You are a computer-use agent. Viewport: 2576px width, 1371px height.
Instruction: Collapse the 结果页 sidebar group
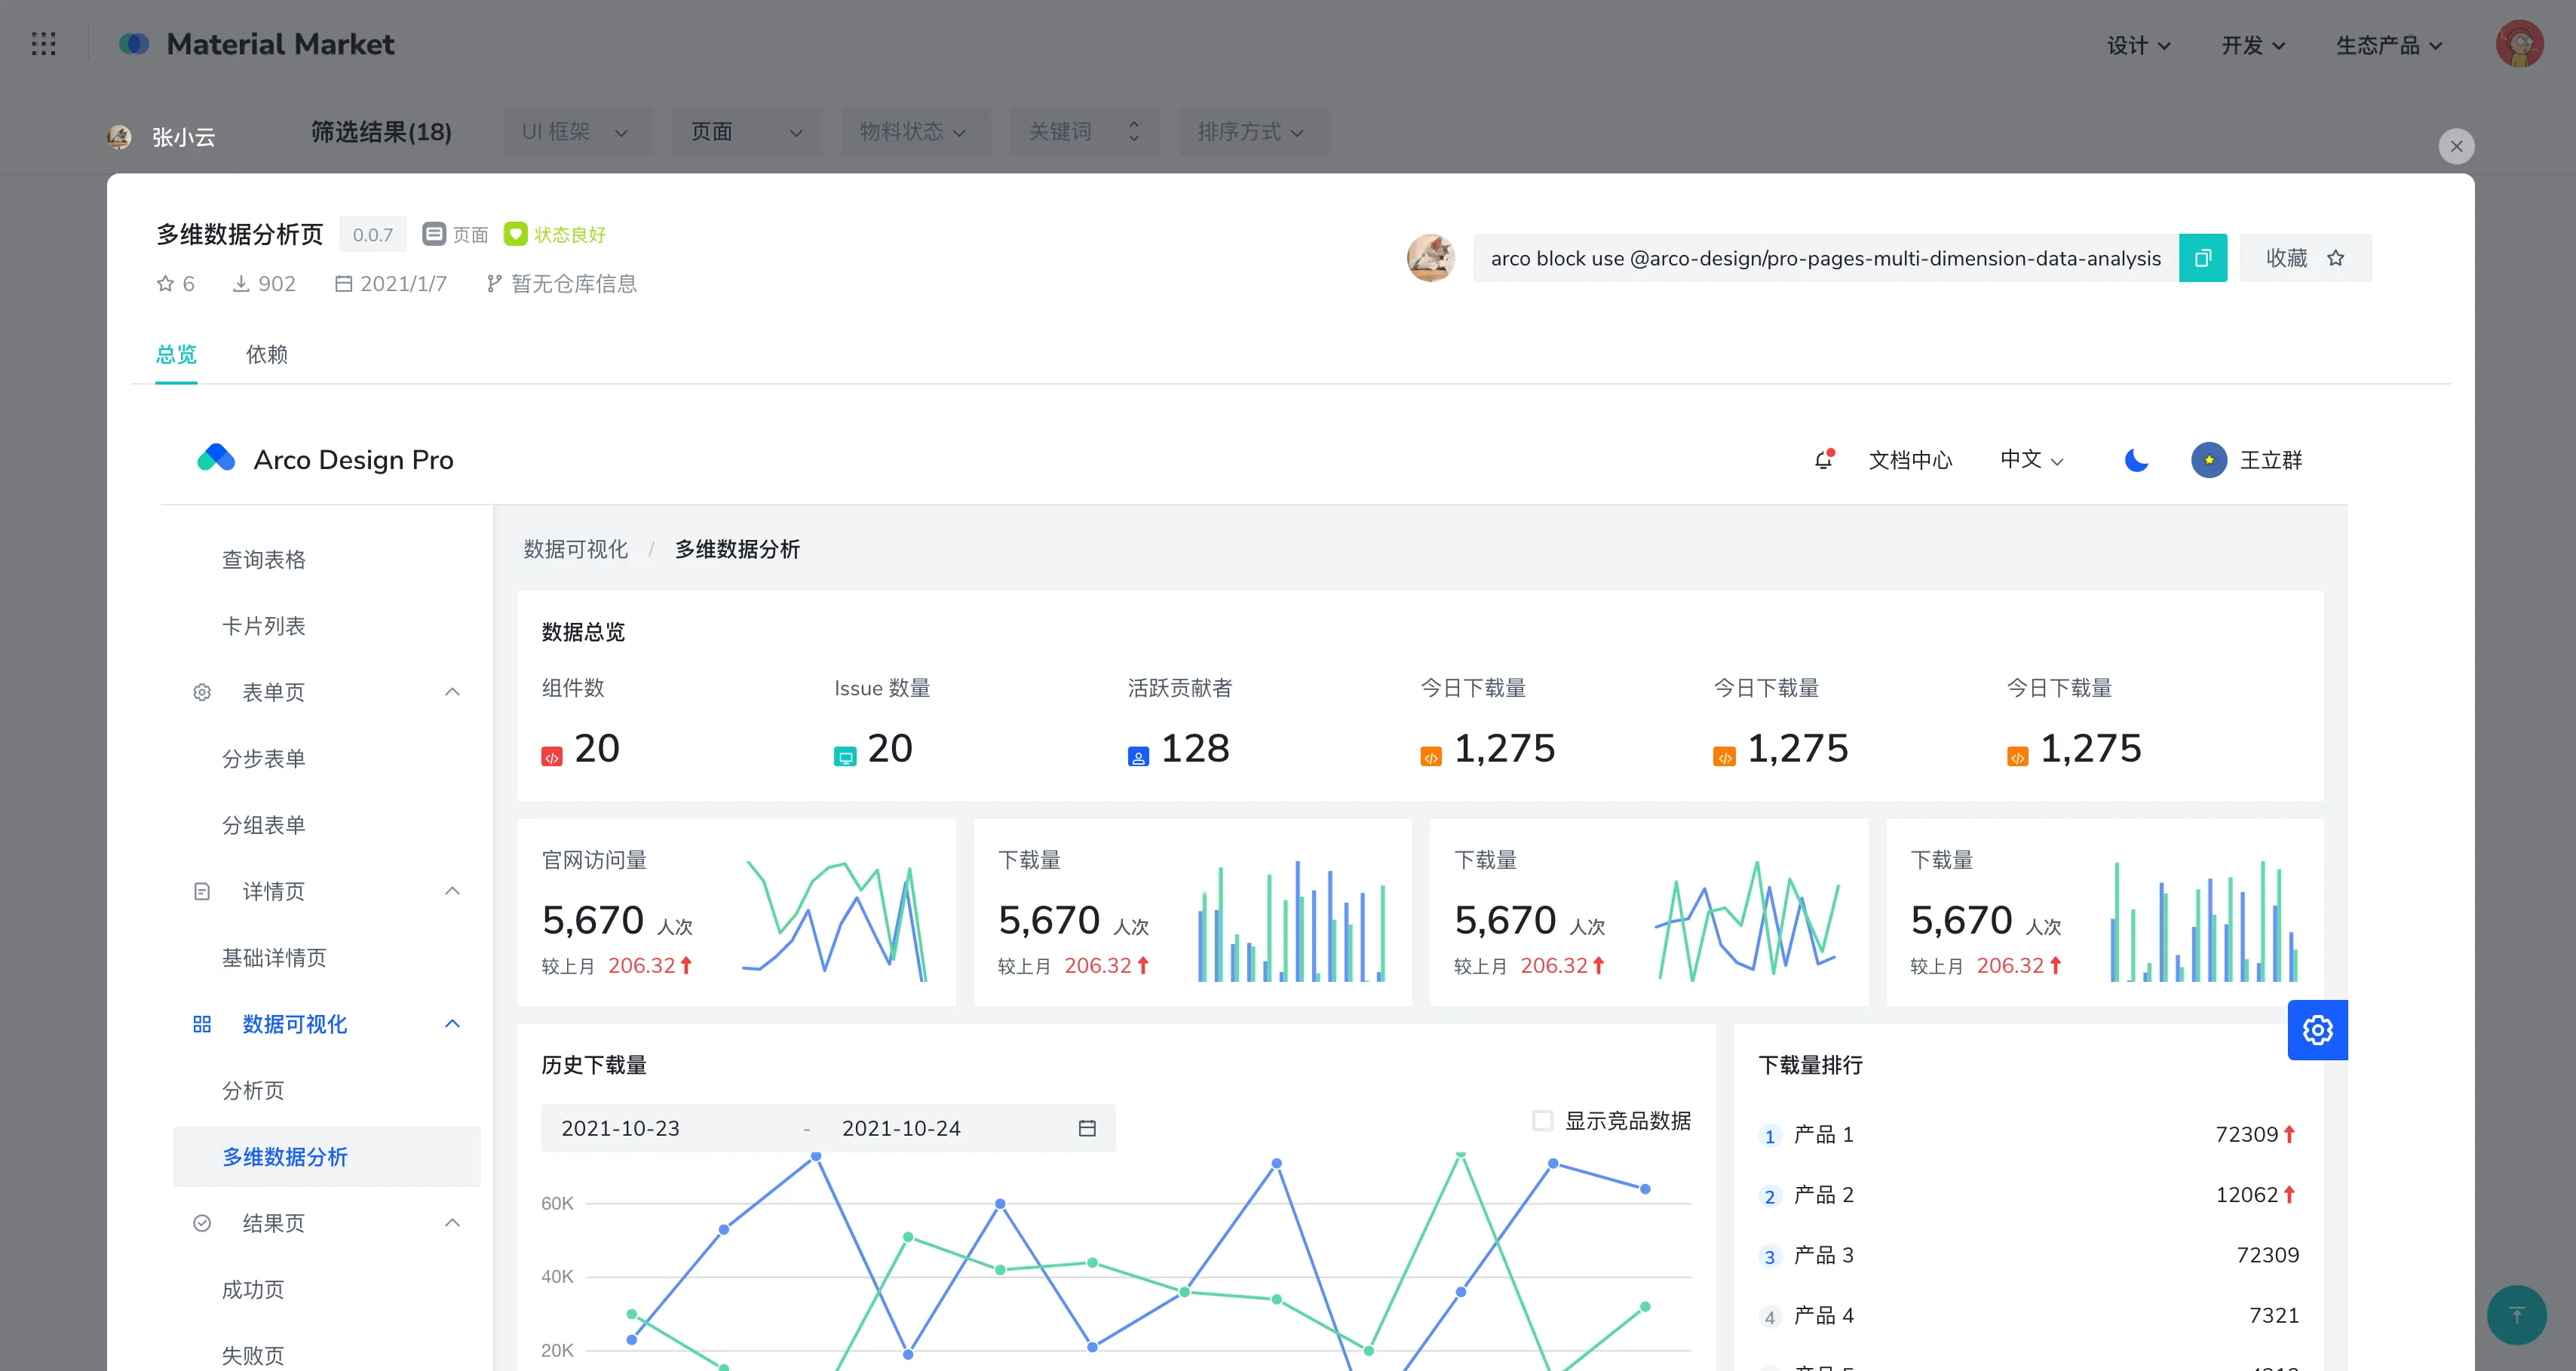(452, 1223)
